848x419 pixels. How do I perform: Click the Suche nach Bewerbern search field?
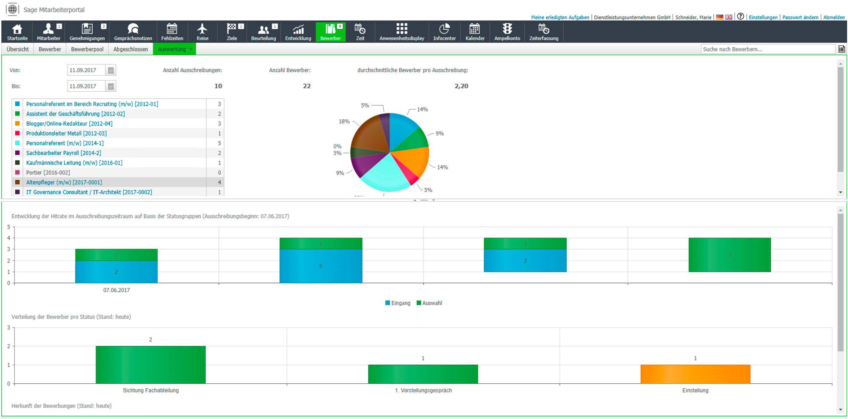pos(768,49)
